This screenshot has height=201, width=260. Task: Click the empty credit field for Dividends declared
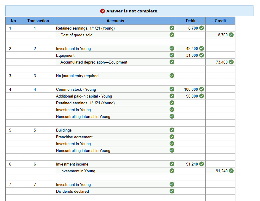click(220, 191)
